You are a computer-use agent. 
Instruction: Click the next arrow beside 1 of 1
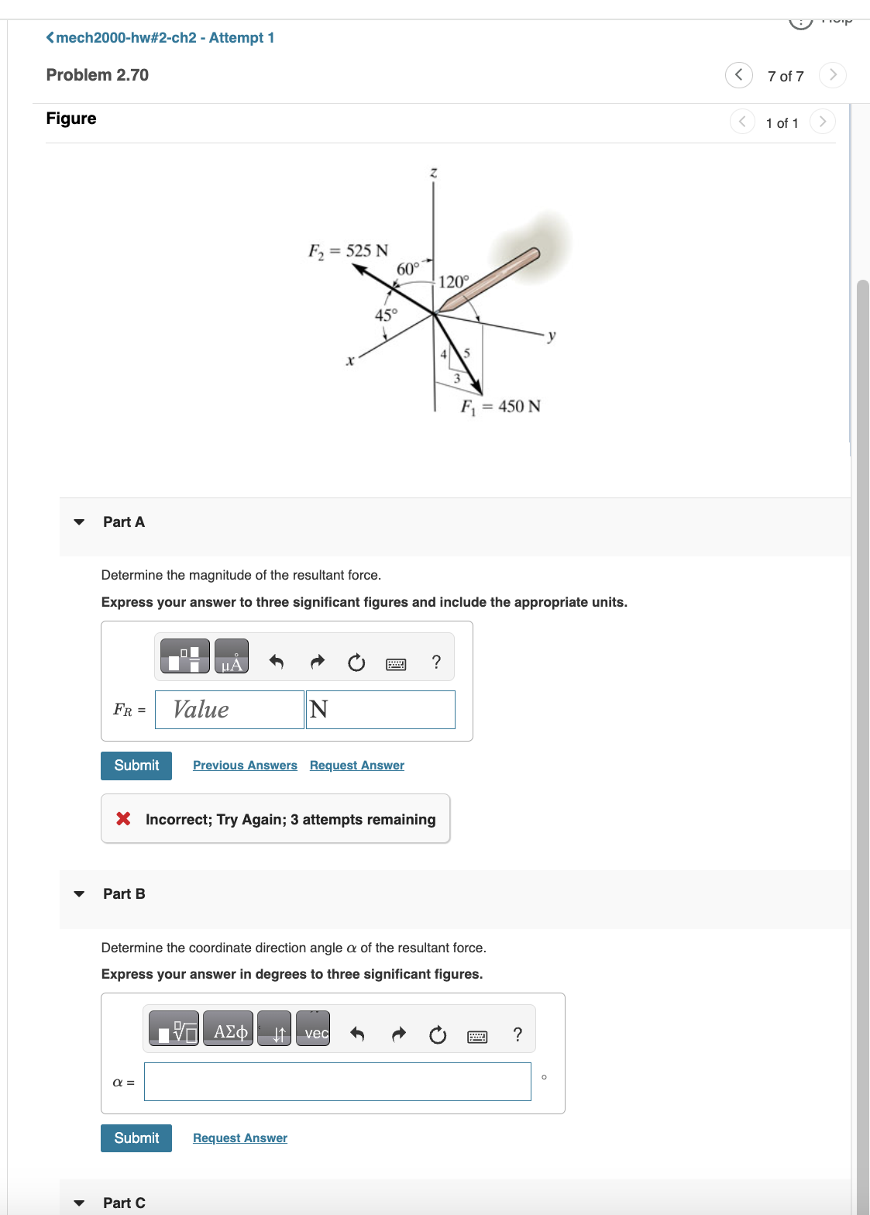point(822,122)
